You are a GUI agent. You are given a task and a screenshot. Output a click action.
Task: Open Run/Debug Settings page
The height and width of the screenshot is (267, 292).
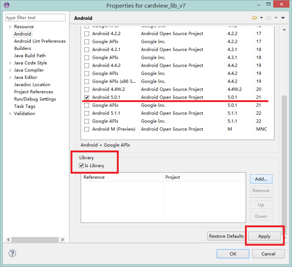[x=35, y=99]
